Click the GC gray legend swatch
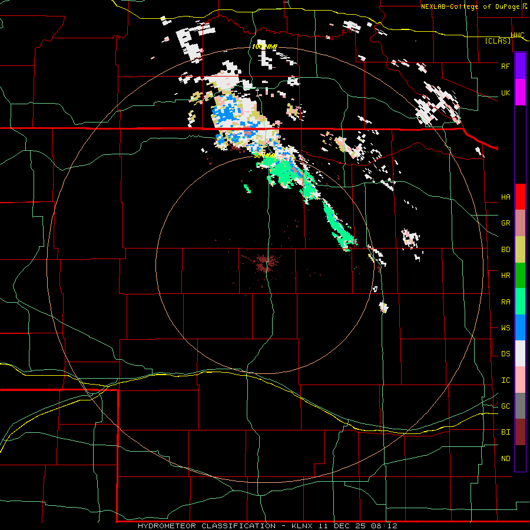 click(520, 406)
